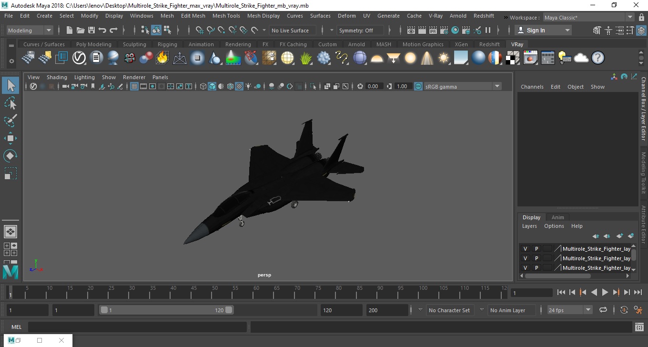This screenshot has width=648, height=347.
Task: Select the Lasso selection tool
Action: [10, 103]
